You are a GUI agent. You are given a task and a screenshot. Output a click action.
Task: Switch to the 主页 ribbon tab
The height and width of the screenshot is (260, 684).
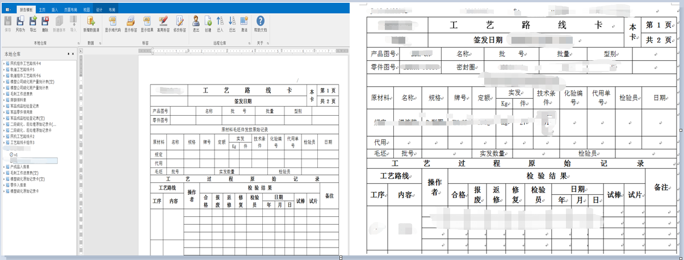42,10
